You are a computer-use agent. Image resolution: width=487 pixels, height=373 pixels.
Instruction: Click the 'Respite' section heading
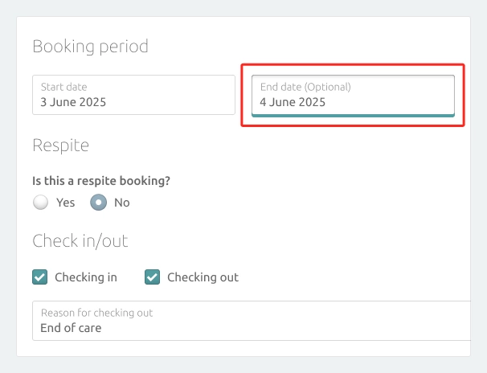[x=61, y=146]
